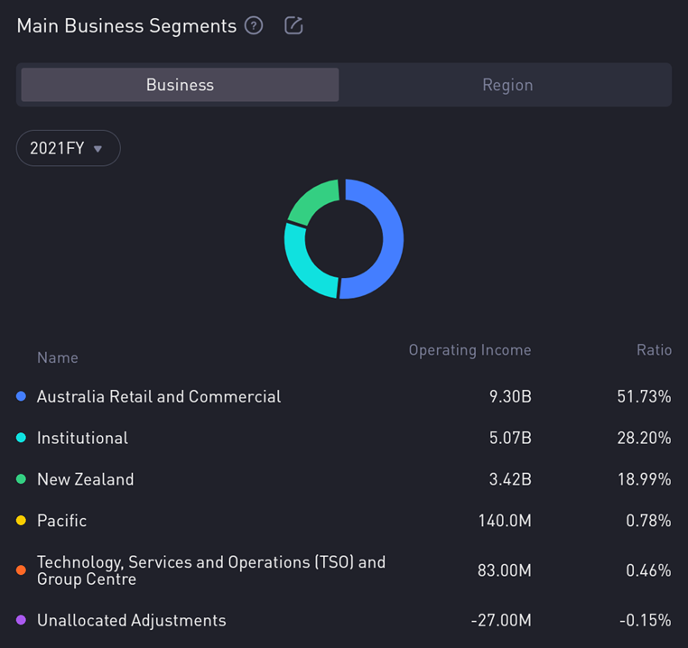Click the green dot for New Zealand
Viewport: 688px width, 648px height.
pos(22,479)
